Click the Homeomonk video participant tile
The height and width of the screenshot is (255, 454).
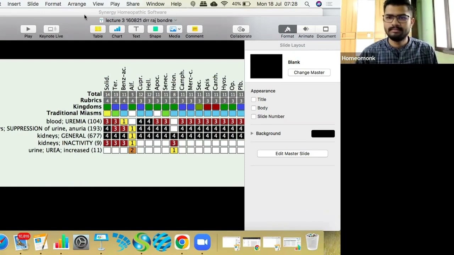[x=397, y=32]
